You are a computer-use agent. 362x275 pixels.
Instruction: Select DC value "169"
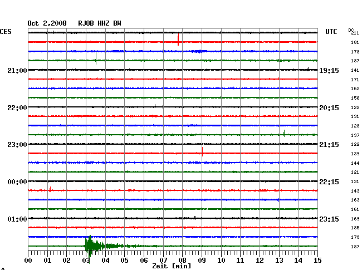pyautogui.click(x=355, y=219)
